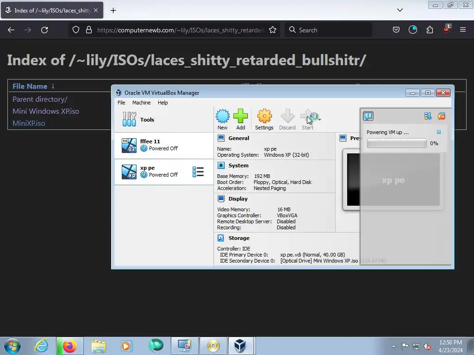
Task: Show hidden system tray icons
Action: tap(393, 346)
